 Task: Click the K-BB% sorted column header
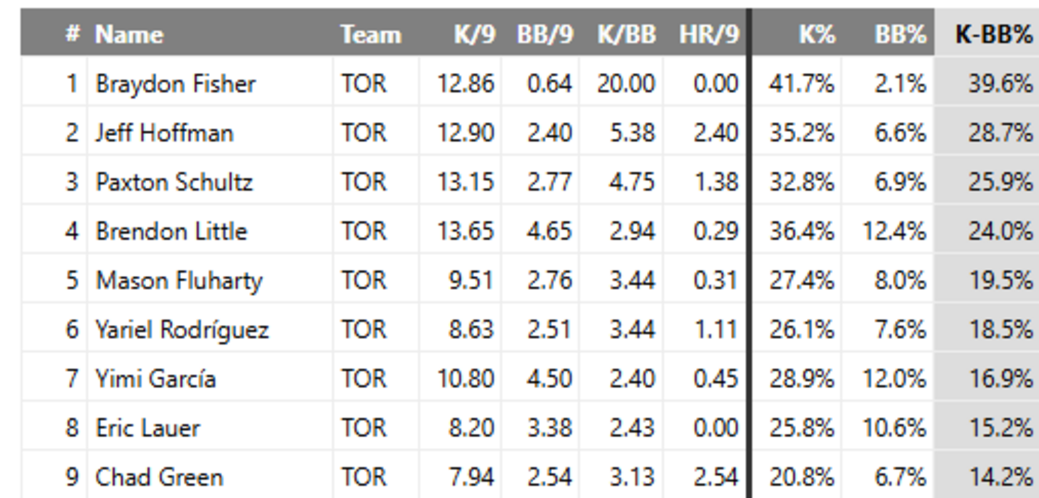pyautogui.click(x=994, y=34)
